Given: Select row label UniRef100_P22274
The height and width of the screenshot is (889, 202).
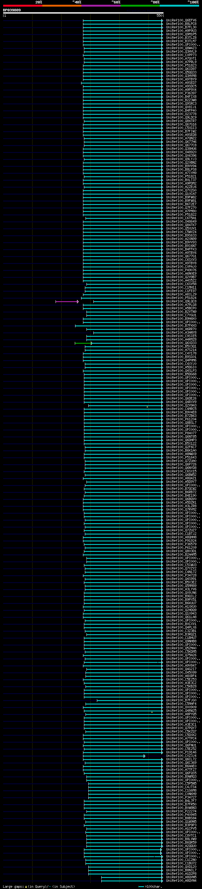Looking at the screenshot, I should [181, 811].
